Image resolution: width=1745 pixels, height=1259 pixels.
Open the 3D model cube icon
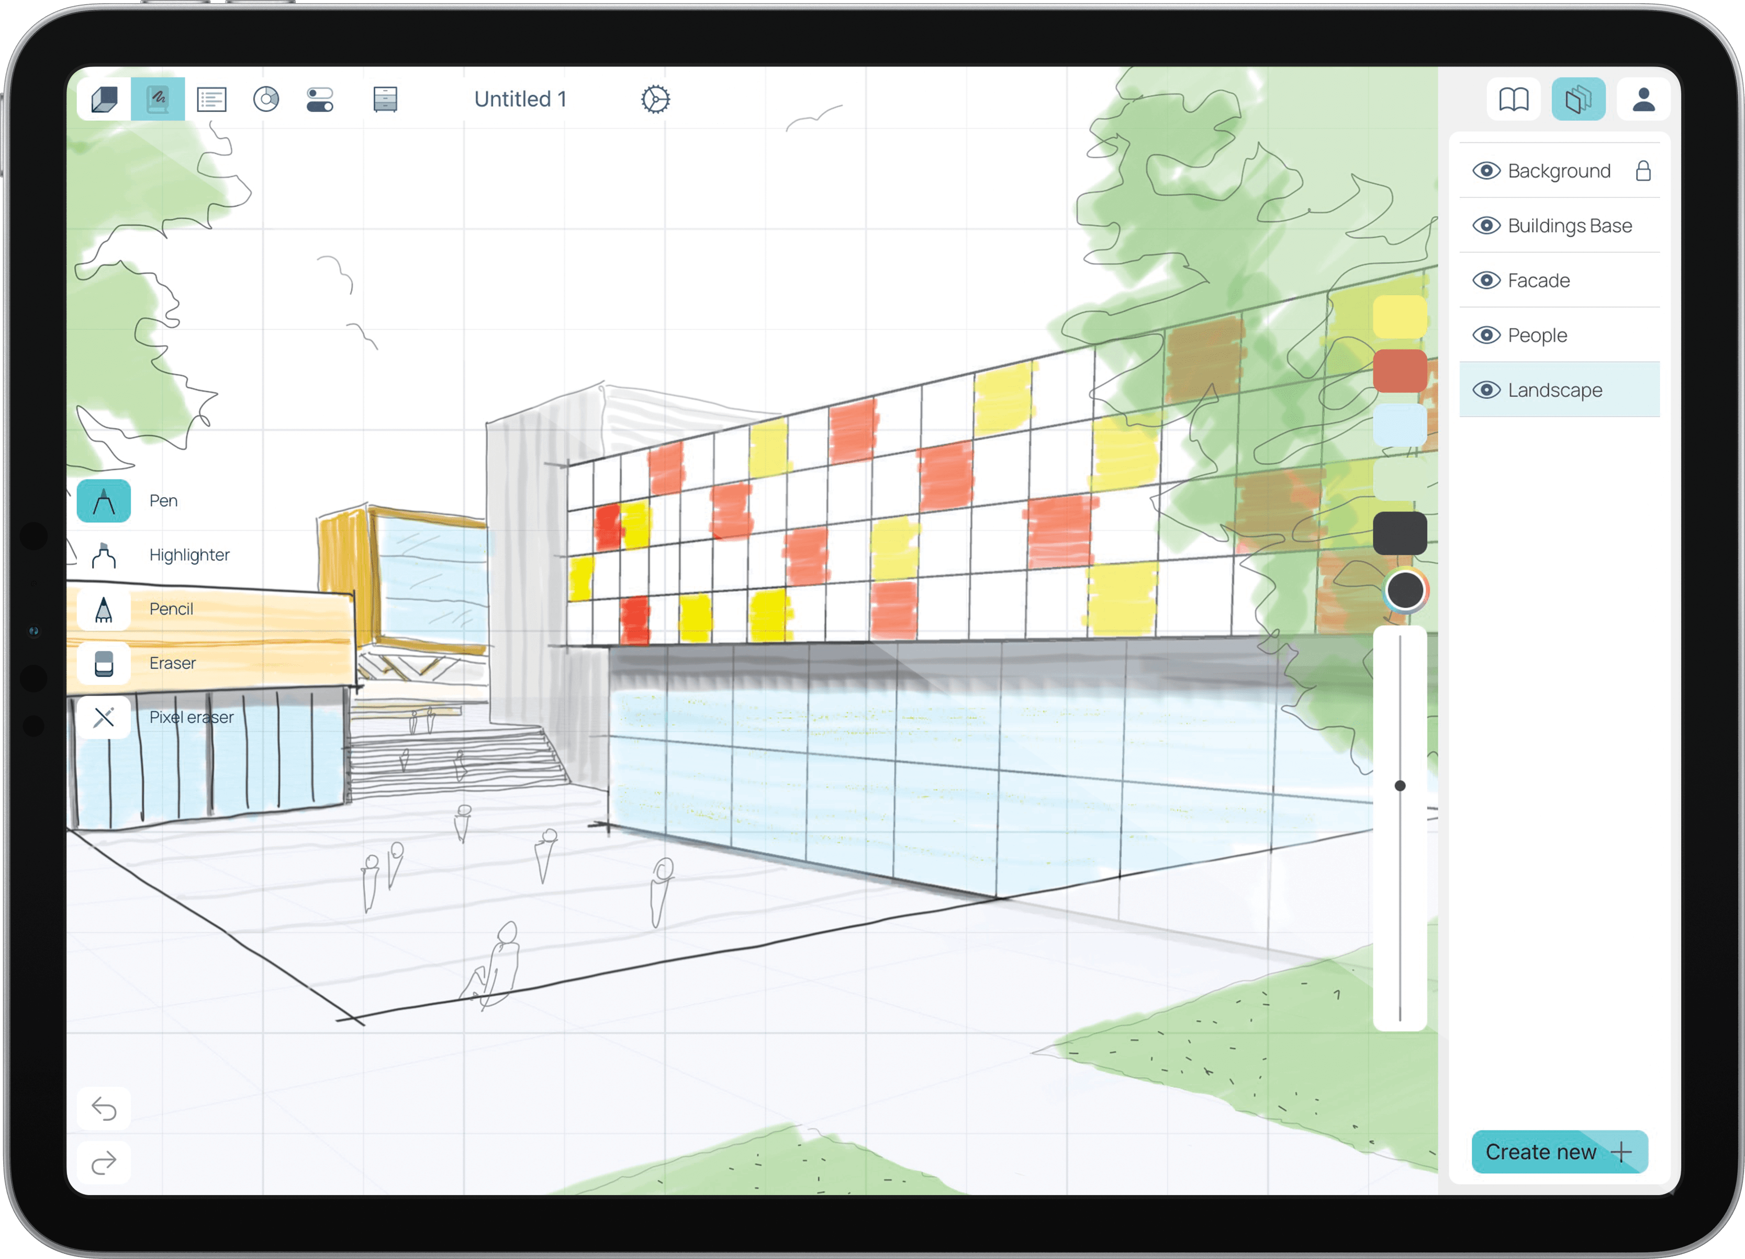coord(104,99)
